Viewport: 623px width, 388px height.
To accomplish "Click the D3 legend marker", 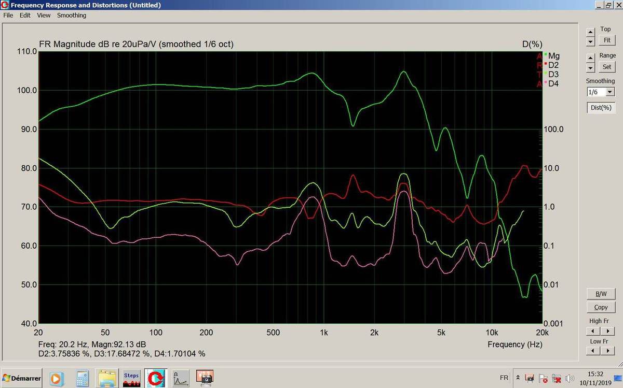I will tap(546, 73).
